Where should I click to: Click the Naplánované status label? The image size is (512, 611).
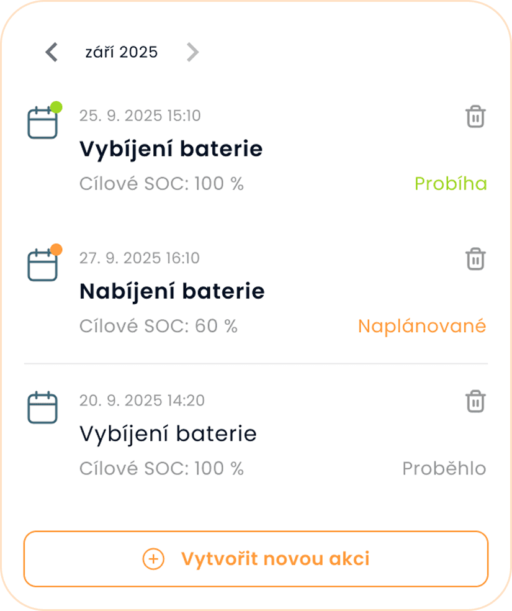click(x=422, y=326)
